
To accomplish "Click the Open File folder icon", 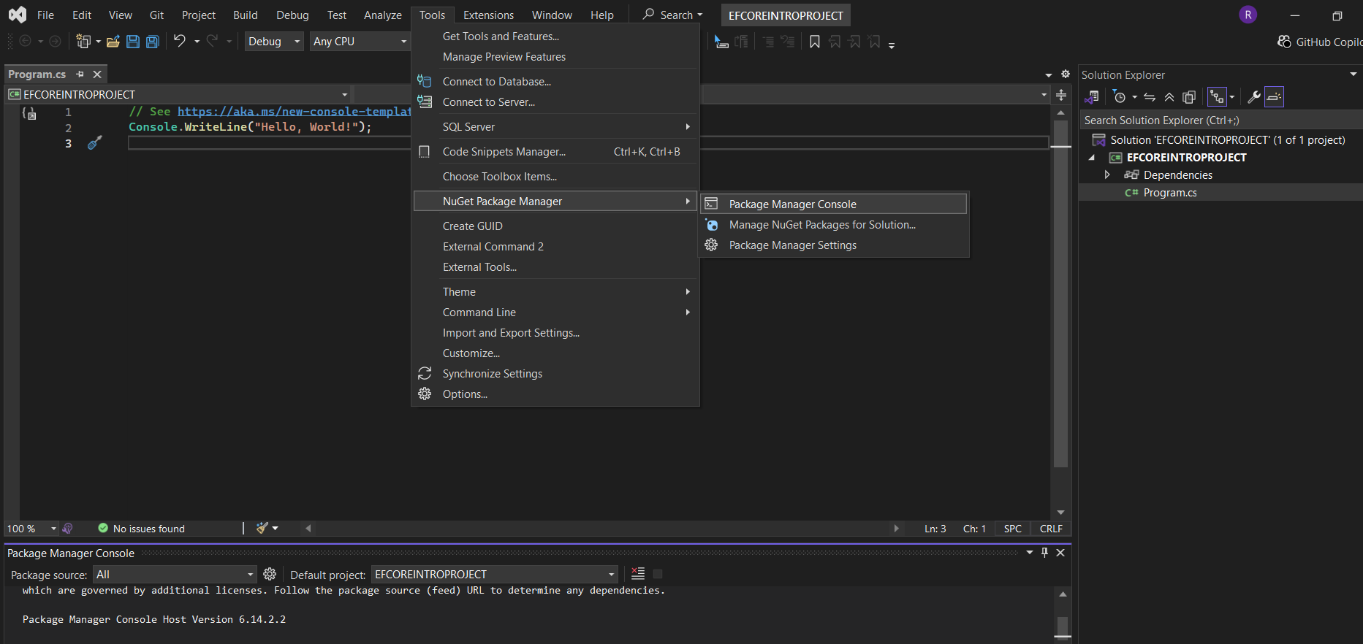I will click(x=113, y=42).
